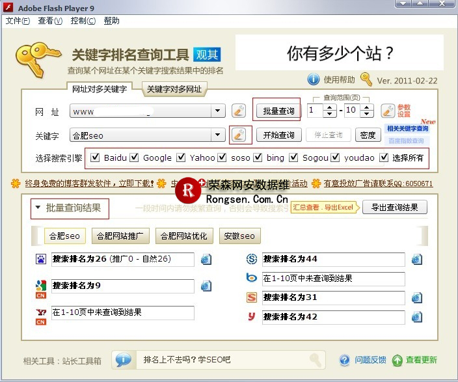This screenshot has width=458, height=382.
Task: Expand the 网址 dropdown list
Action: pos(219,111)
